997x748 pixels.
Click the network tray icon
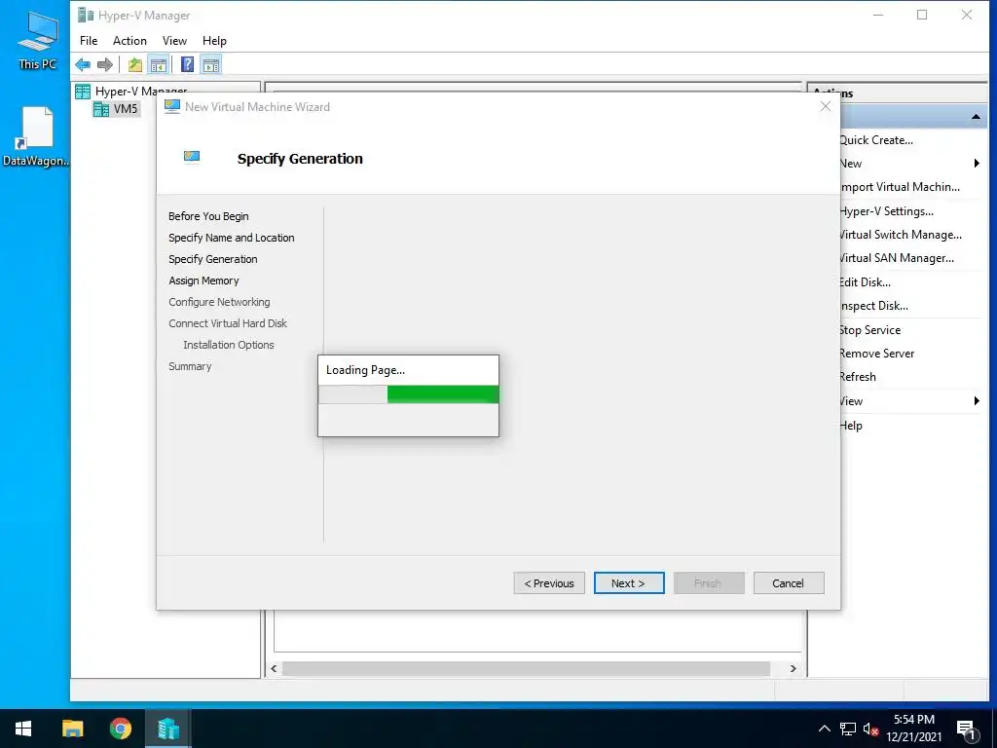(x=848, y=729)
